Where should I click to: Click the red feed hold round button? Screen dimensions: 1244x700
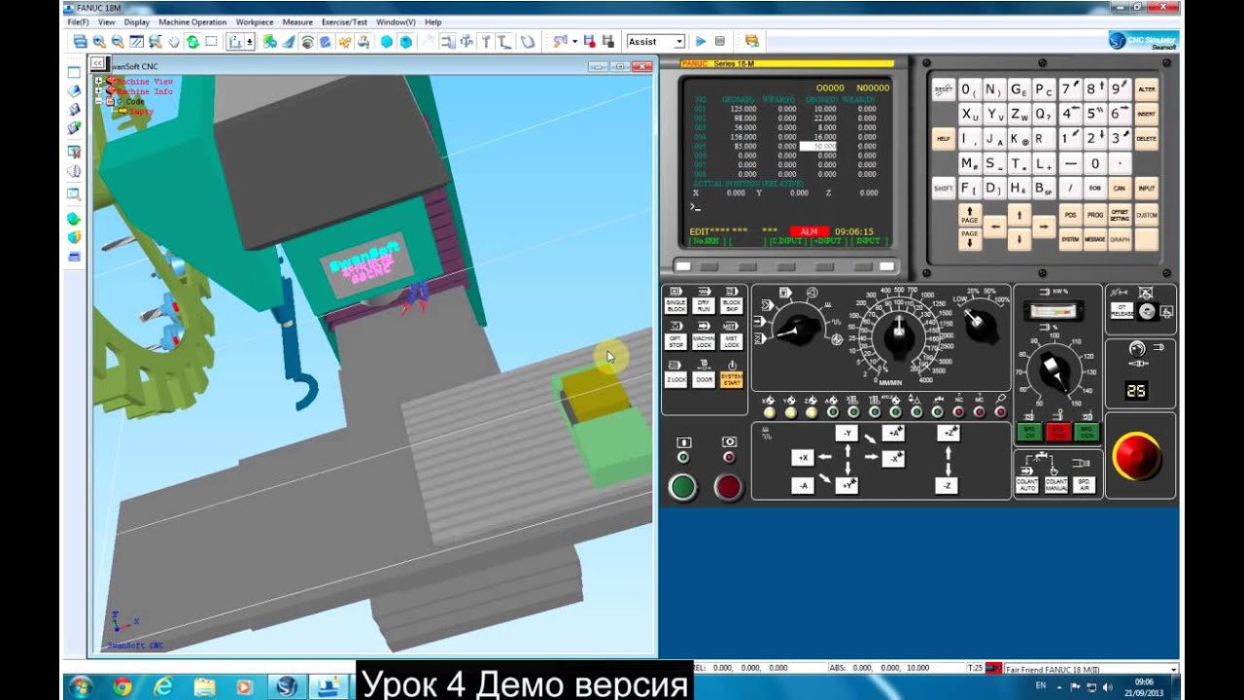[728, 486]
